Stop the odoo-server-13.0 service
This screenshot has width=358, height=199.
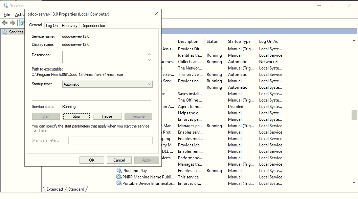76,116
